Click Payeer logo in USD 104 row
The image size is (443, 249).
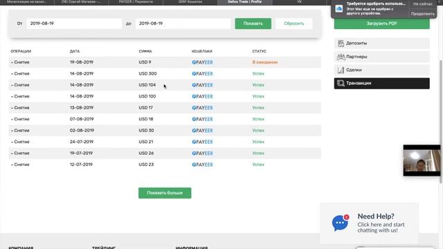tap(202, 85)
